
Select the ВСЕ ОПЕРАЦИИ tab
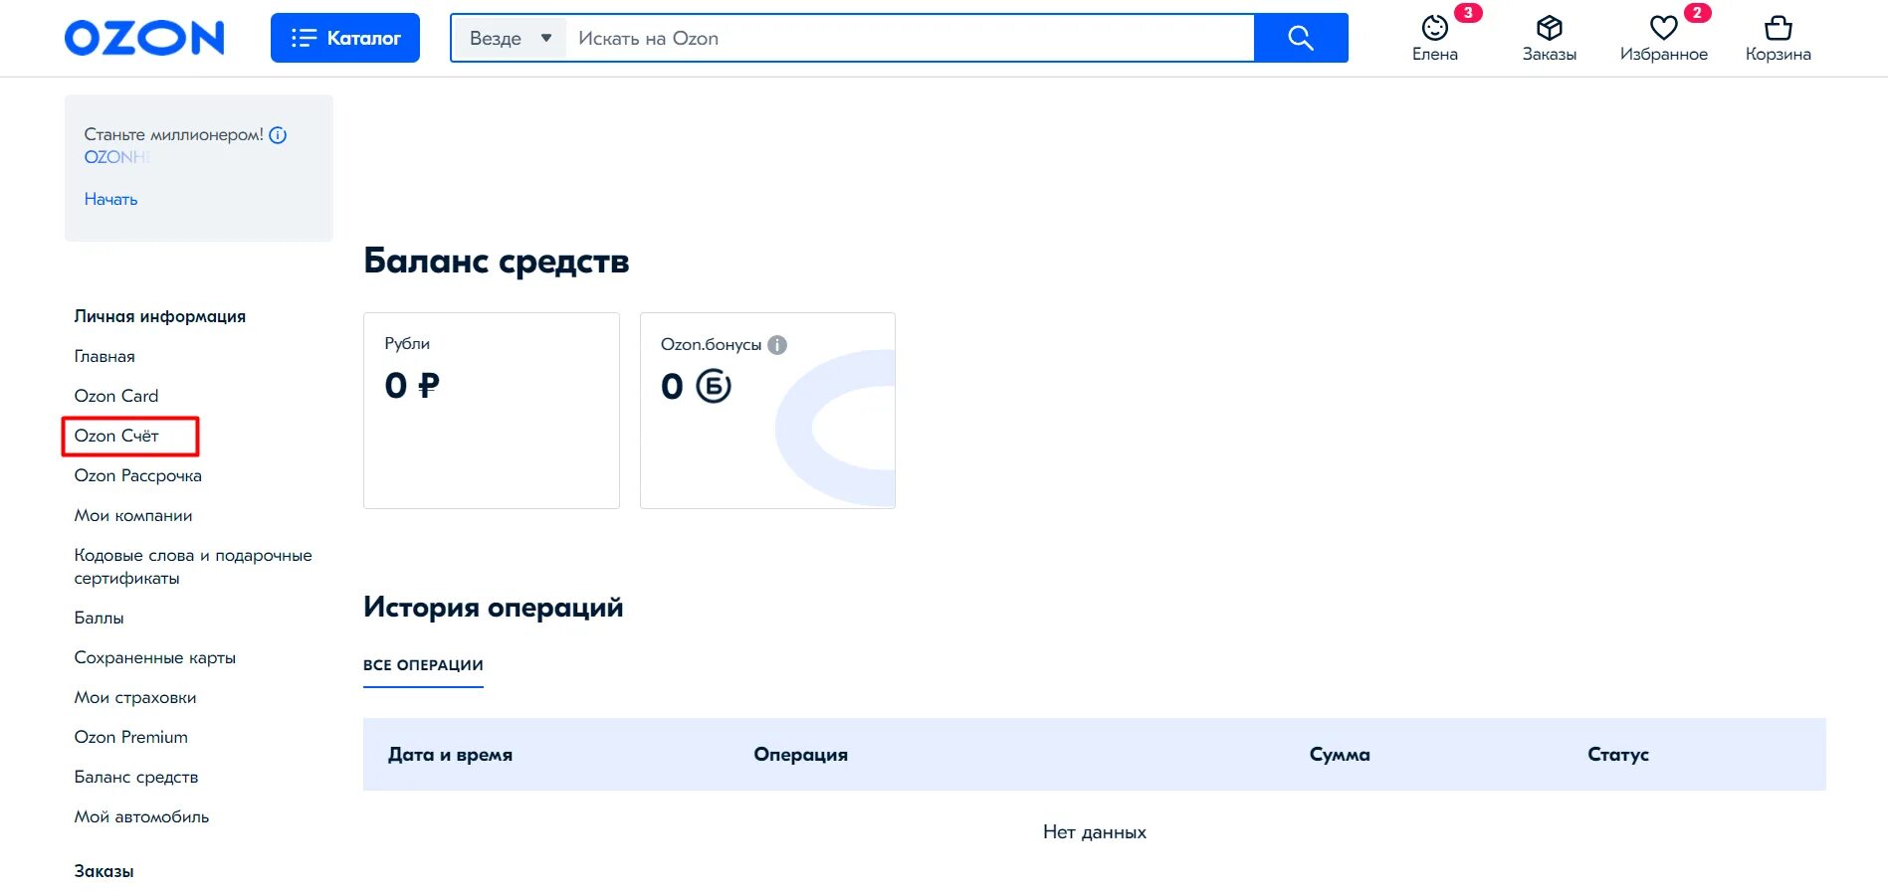click(x=423, y=665)
